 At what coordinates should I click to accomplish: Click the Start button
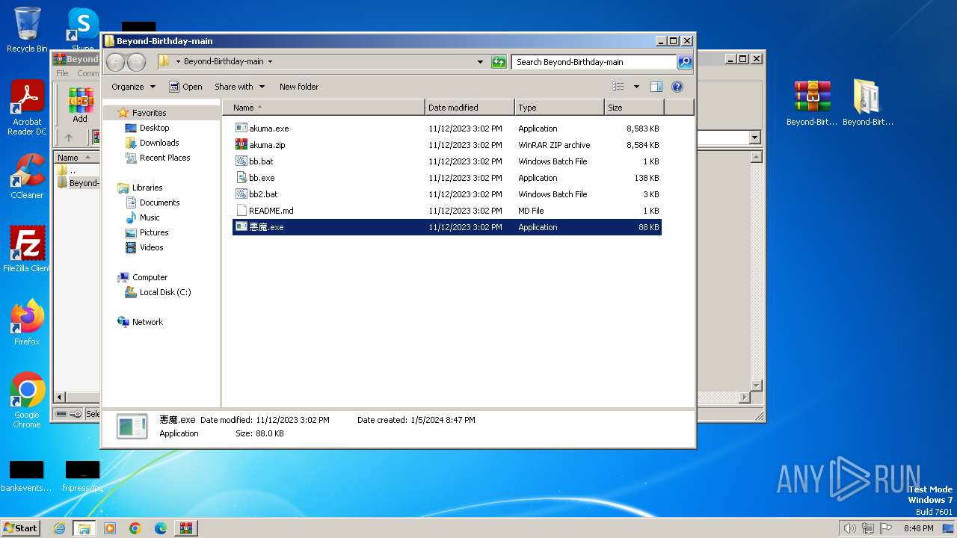(x=21, y=528)
